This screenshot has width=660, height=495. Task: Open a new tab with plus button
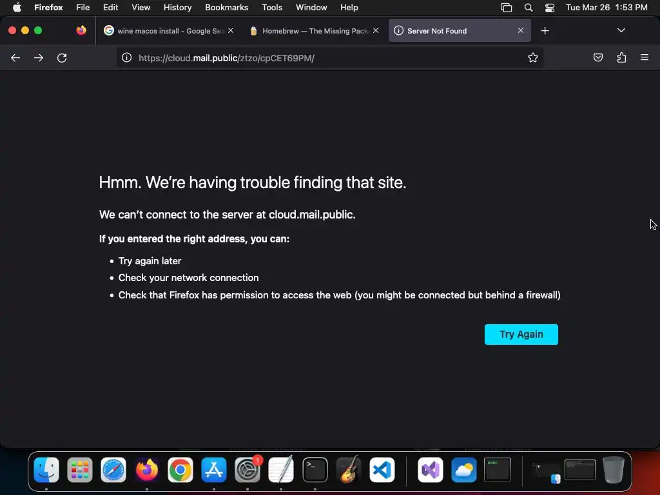[x=545, y=31]
